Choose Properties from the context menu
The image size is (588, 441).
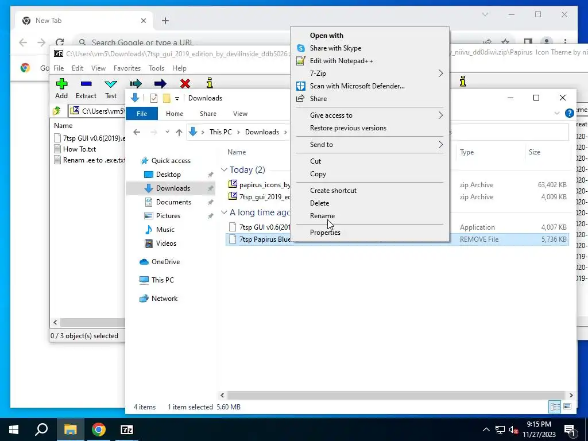pyautogui.click(x=325, y=233)
